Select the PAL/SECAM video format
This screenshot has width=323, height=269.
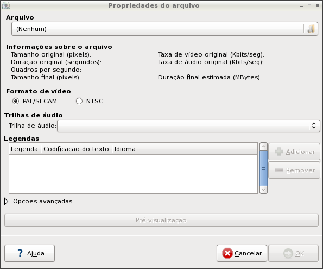[x=16, y=101]
